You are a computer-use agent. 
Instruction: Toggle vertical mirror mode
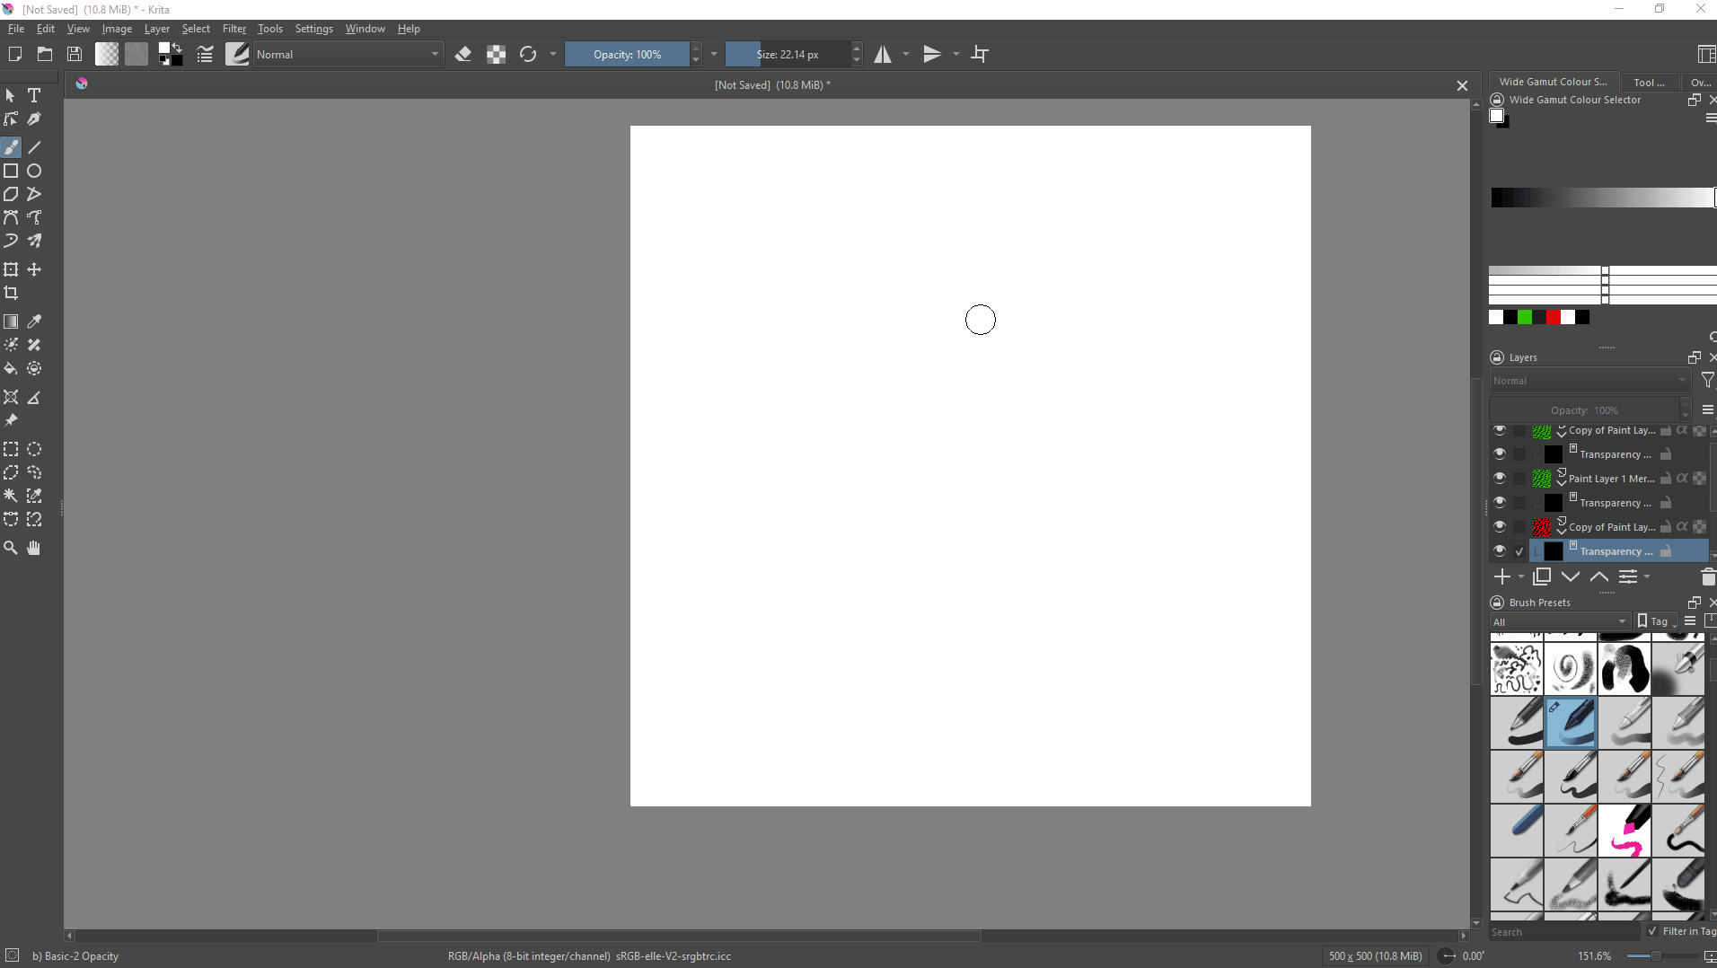(933, 55)
